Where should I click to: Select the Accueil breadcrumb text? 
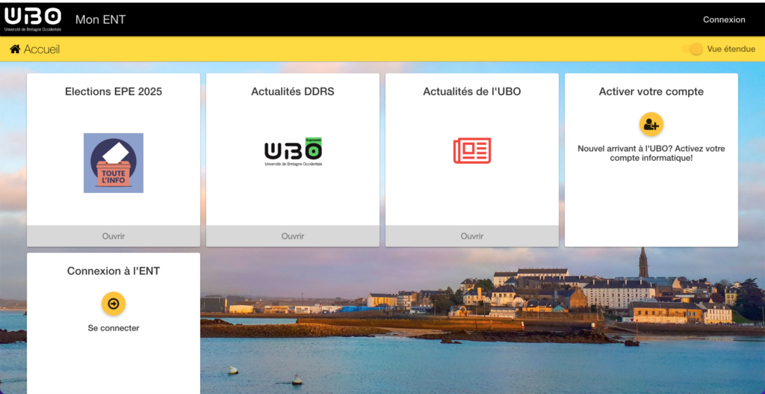coord(42,49)
